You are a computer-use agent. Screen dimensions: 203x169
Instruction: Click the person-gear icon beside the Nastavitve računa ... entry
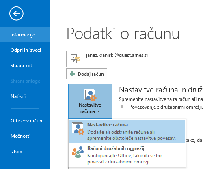78,128
